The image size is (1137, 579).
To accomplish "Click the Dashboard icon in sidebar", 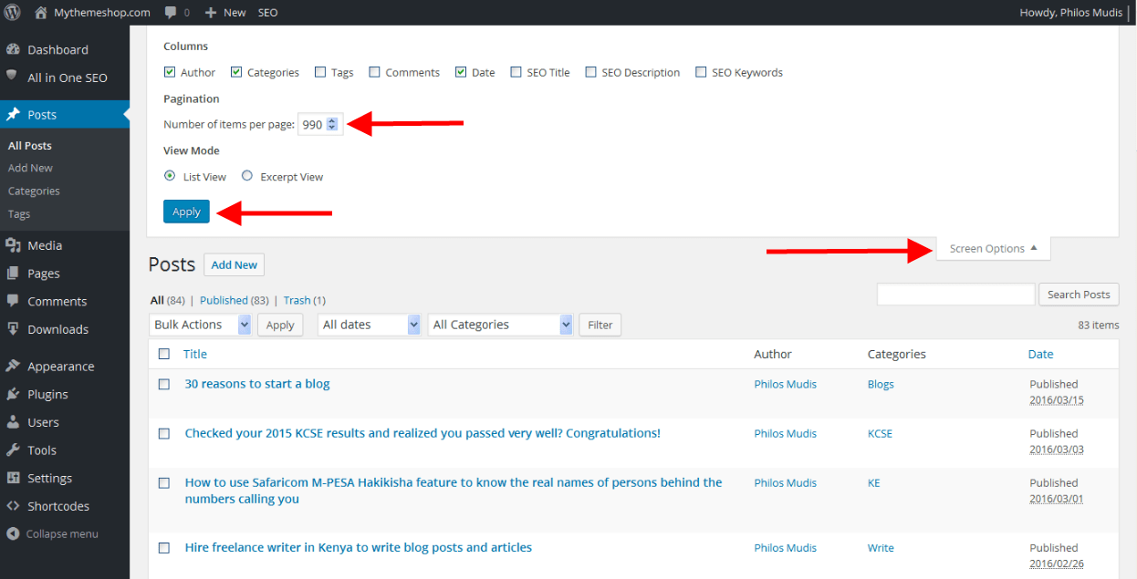I will pyautogui.click(x=13, y=49).
